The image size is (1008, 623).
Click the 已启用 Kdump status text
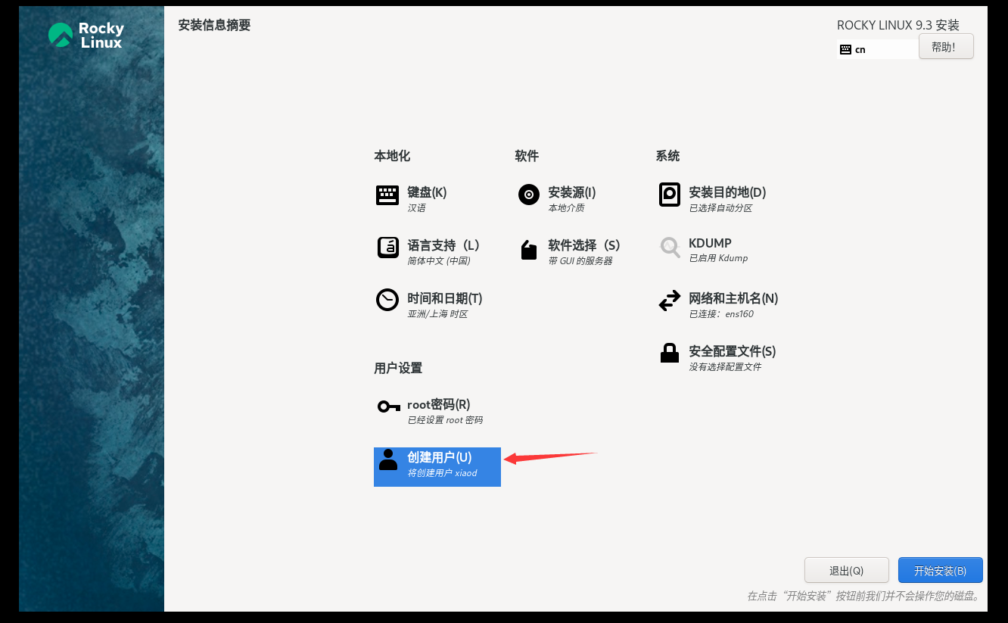coord(718,258)
